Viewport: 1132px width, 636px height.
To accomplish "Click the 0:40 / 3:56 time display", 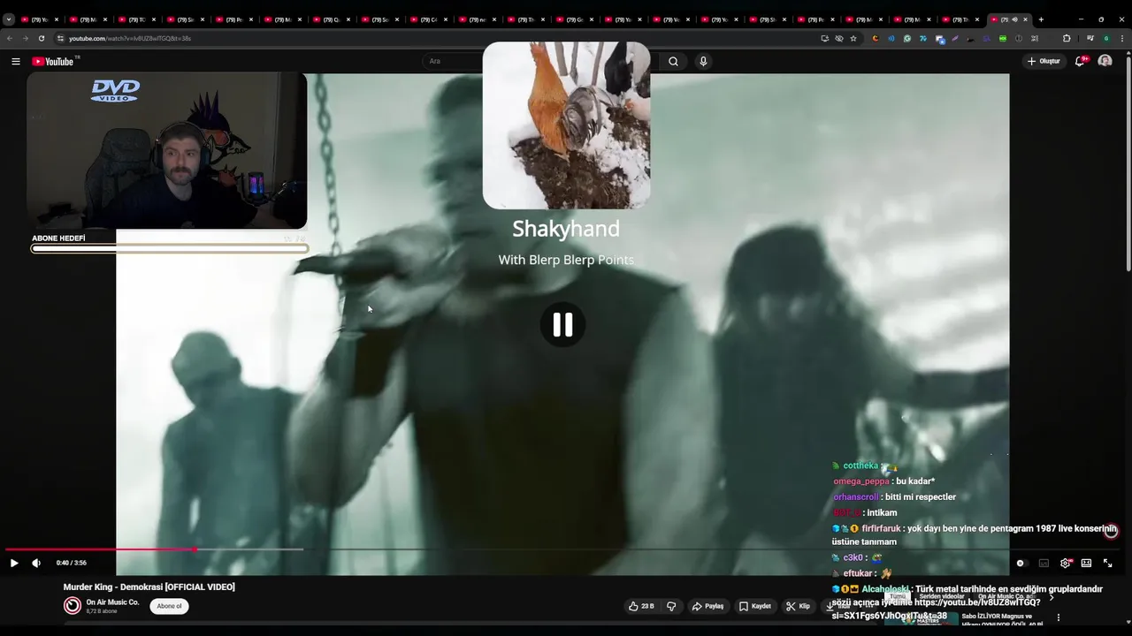I will [72, 563].
